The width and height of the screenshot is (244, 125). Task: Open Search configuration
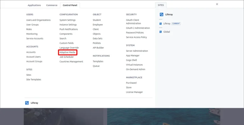tap(63, 39)
